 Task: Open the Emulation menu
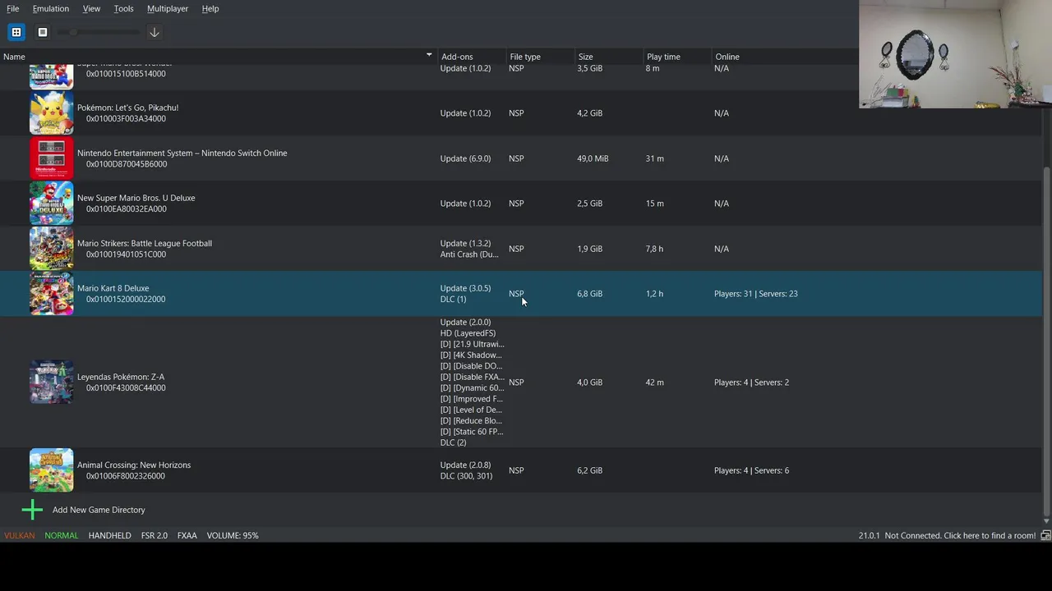tap(50, 8)
